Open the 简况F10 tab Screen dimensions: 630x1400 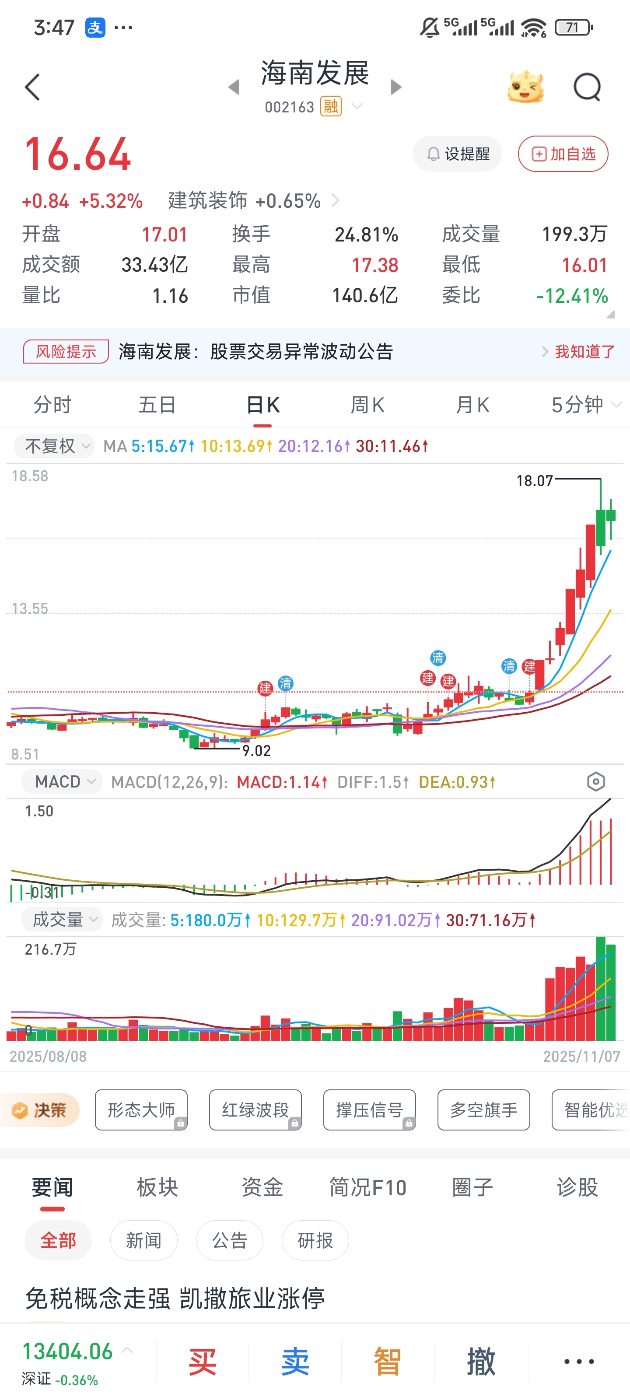click(x=367, y=1187)
